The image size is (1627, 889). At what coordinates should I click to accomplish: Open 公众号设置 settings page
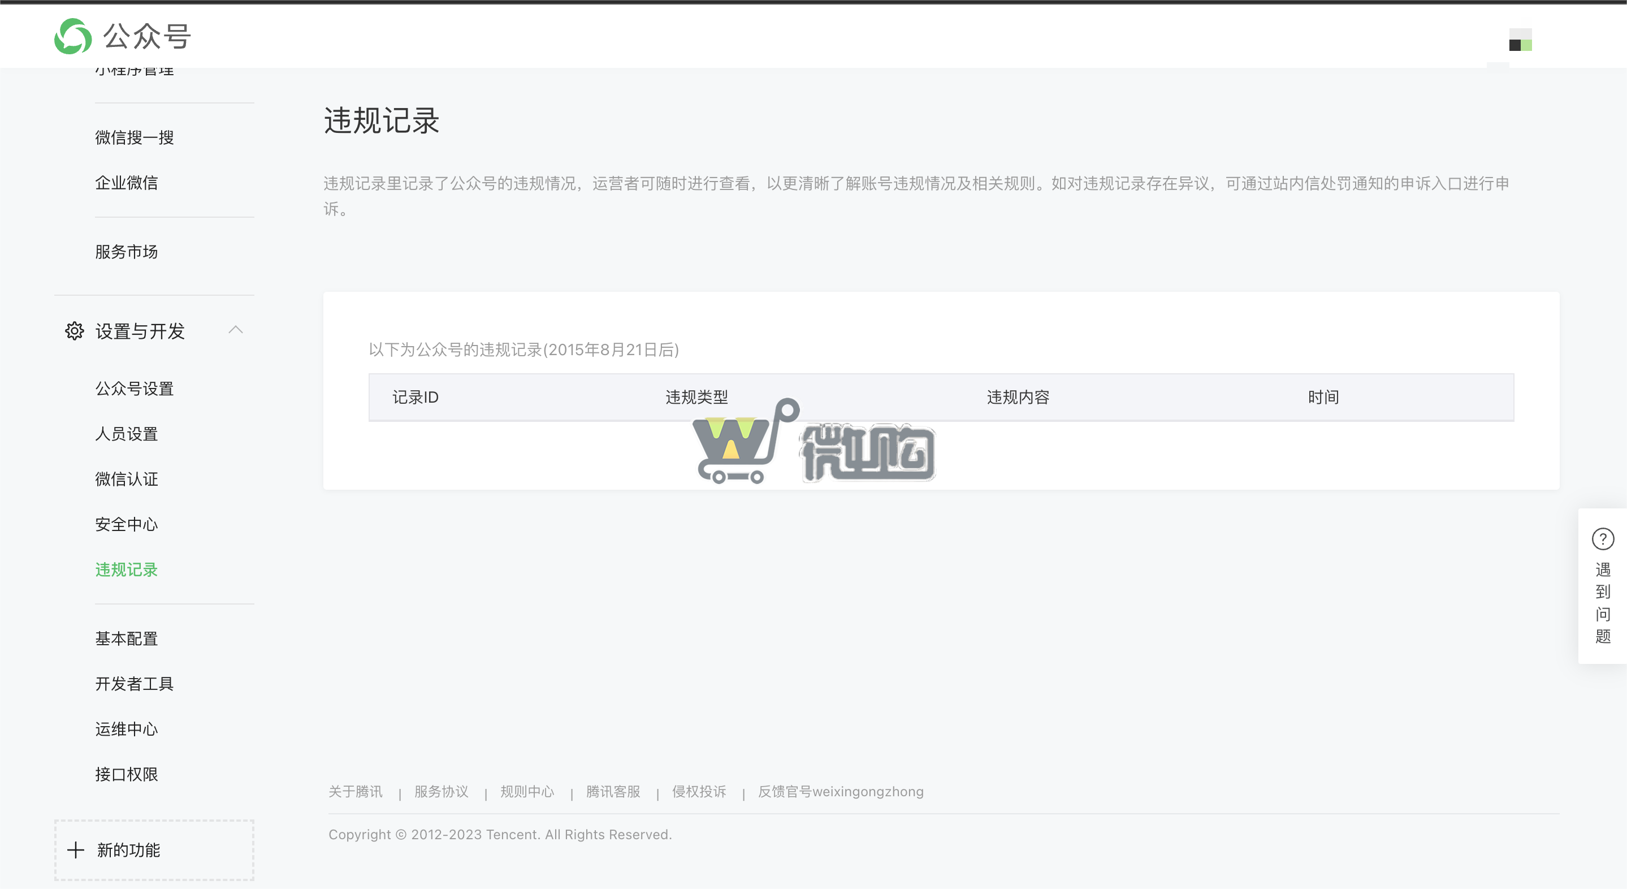[135, 389]
